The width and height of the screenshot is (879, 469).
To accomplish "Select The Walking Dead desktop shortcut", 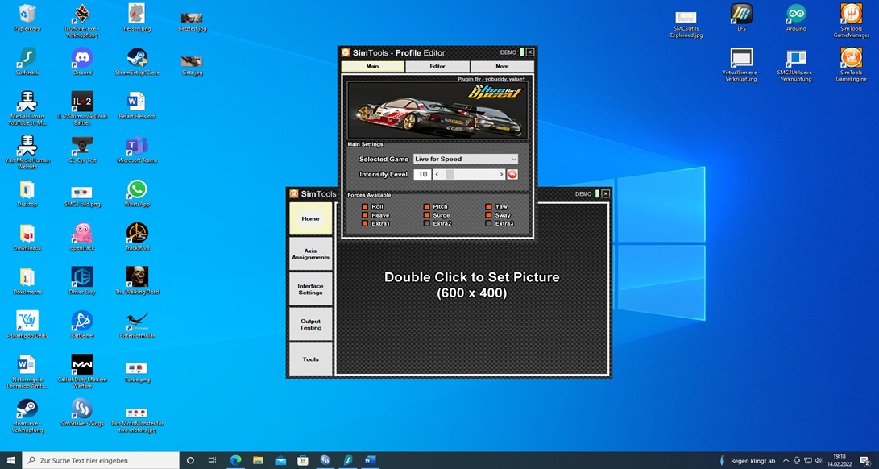I will [137, 280].
